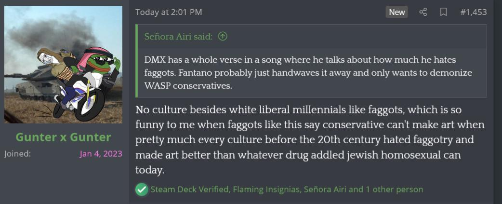Click the green checkmark reaction icon
This screenshot has height=204, width=502.
pyautogui.click(x=141, y=190)
